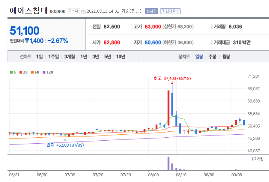Click the 최고 67,400 (08/18) annotation
This screenshot has height=182, width=269.
pyautogui.click(x=172, y=79)
